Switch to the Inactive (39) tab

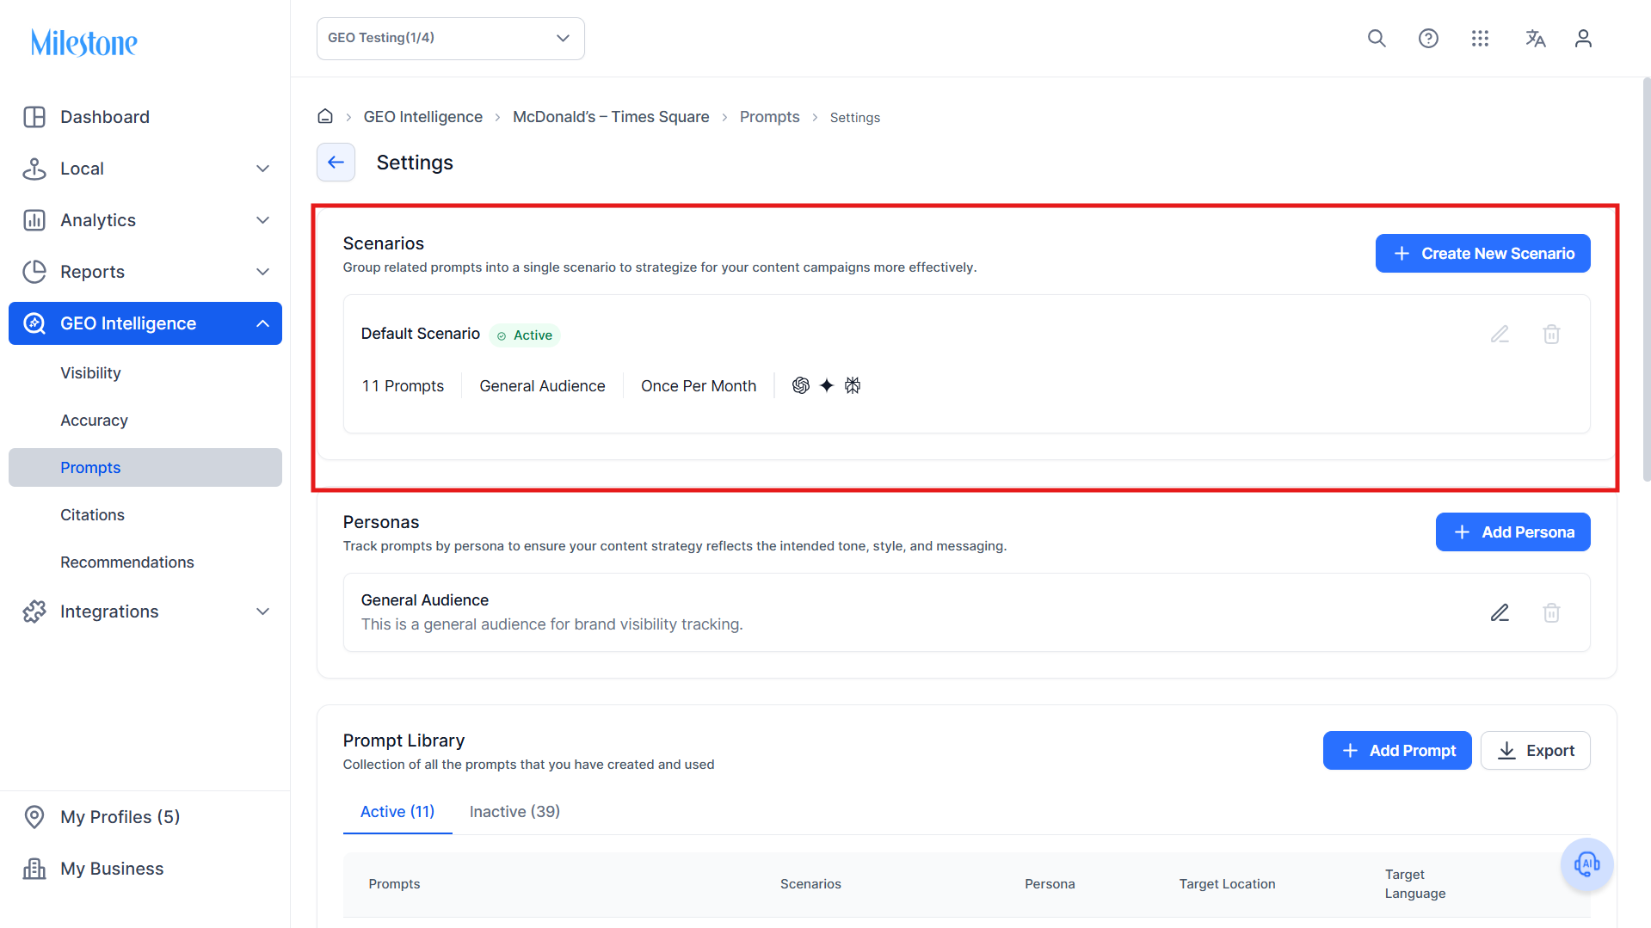click(x=514, y=812)
